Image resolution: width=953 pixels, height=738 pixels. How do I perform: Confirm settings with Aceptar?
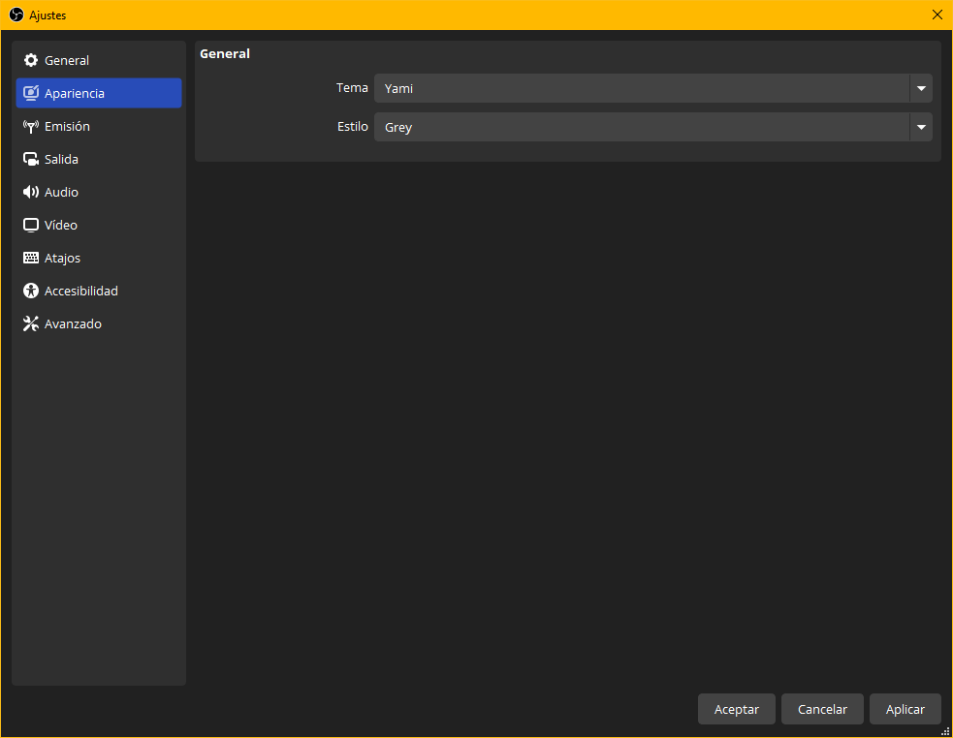(736, 709)
